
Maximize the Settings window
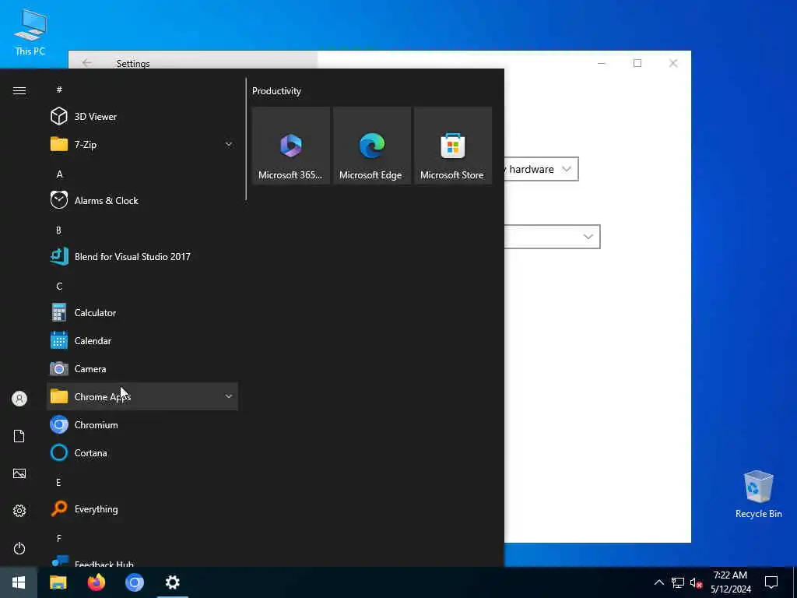click(x=637, y=63)
